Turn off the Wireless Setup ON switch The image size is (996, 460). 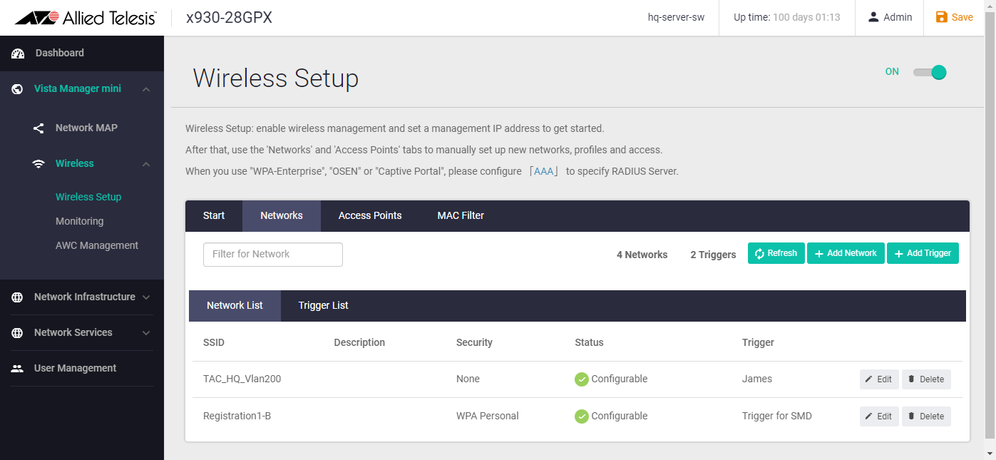(930, 72)
